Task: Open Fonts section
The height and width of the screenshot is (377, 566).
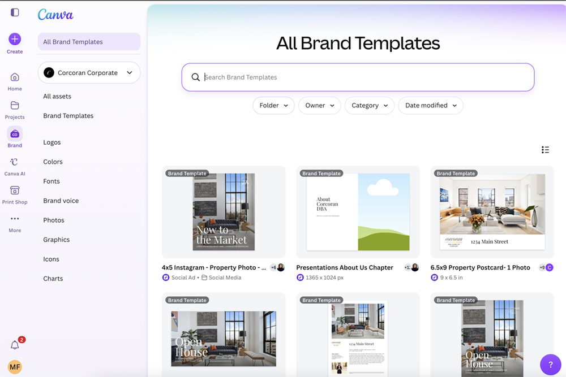Action: (52, 181)
